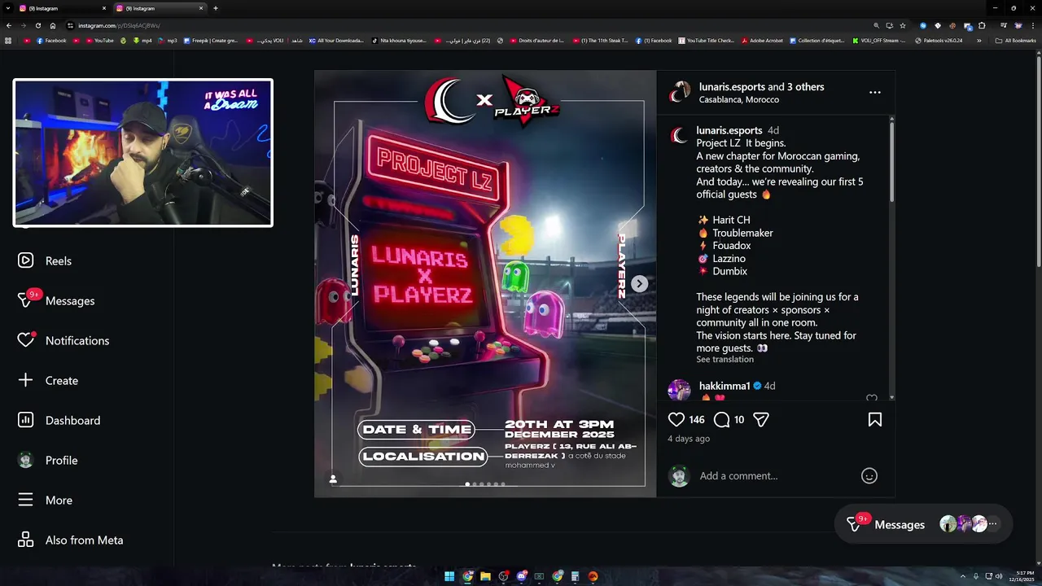The height and width of the screenshot is (586, 1042).
Task: Open the Windows Start menu
Action: click(449, 576)
